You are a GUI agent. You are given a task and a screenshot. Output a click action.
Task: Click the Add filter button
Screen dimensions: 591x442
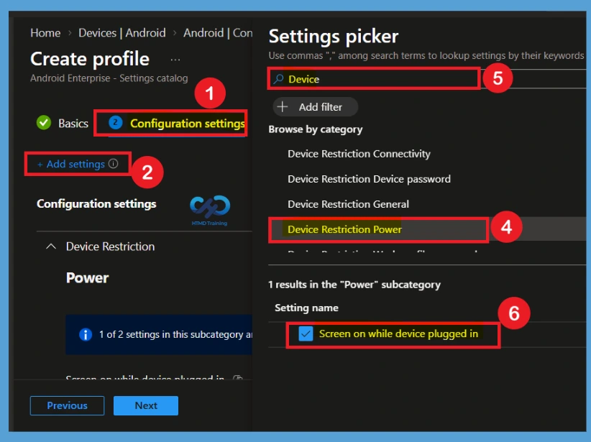(x=315, y=107)
